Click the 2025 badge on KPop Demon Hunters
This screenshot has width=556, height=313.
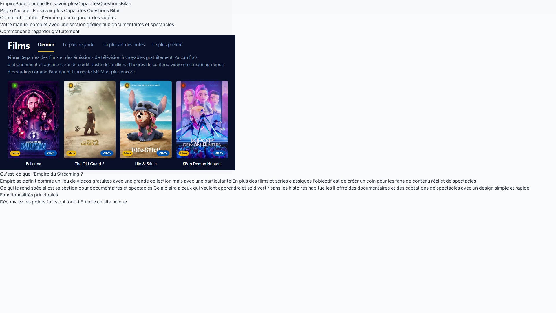pos(219,153)
